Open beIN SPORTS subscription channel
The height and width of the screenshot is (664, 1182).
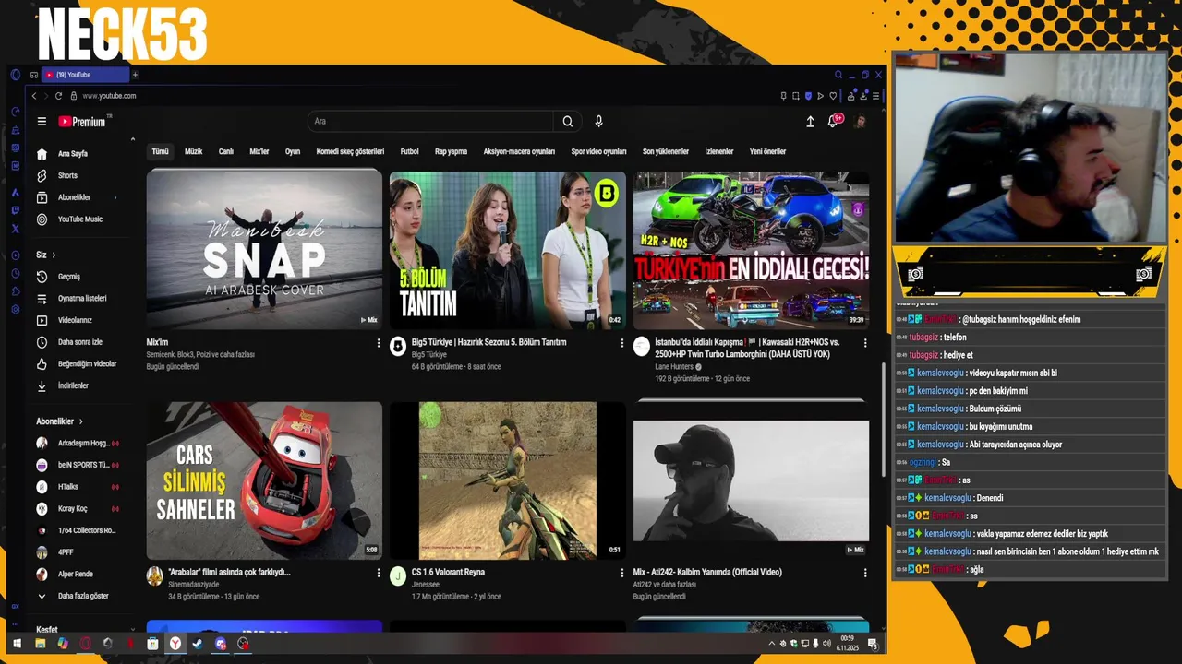pyautogui.click(x=78, y=465)
